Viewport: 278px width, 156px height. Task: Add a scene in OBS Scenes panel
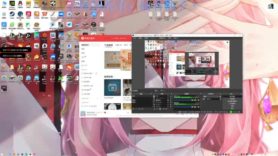[133, 109]
